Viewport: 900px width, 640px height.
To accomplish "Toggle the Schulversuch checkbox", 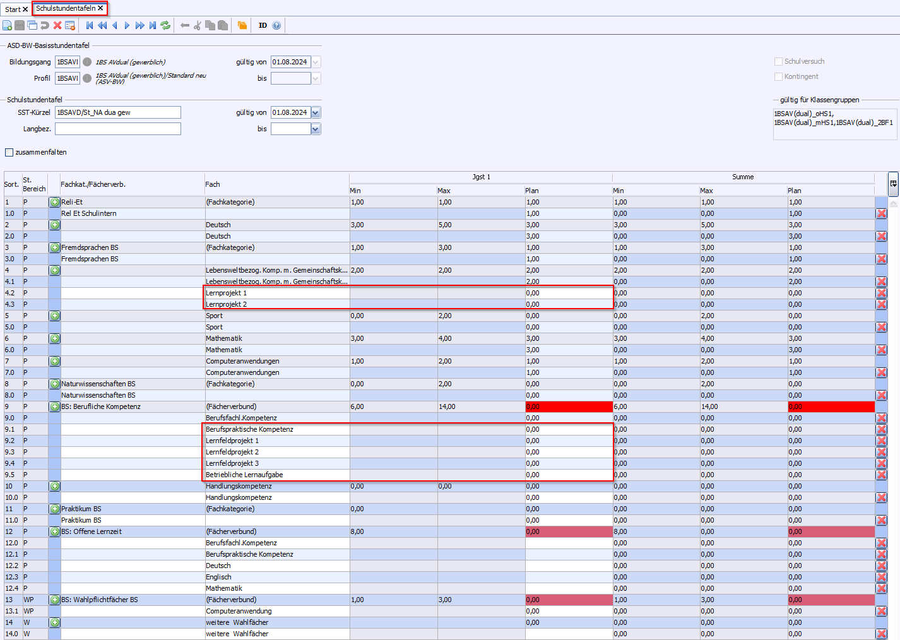I will pyautogui.click(x=778, y=61).
